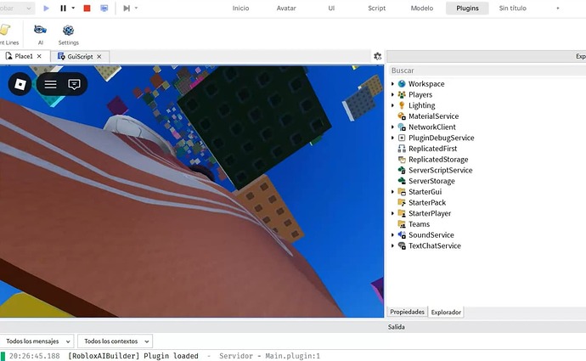Screen dimensions: 586x361
Task: Click the RobloxAIBuilder Plugin loaded log line
Action: [x=133, y=356]
